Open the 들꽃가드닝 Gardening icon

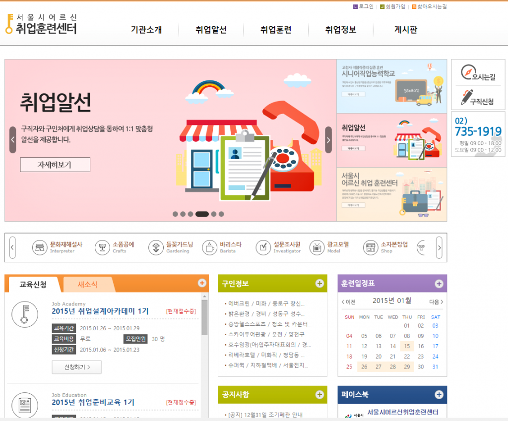pos(156,247)
